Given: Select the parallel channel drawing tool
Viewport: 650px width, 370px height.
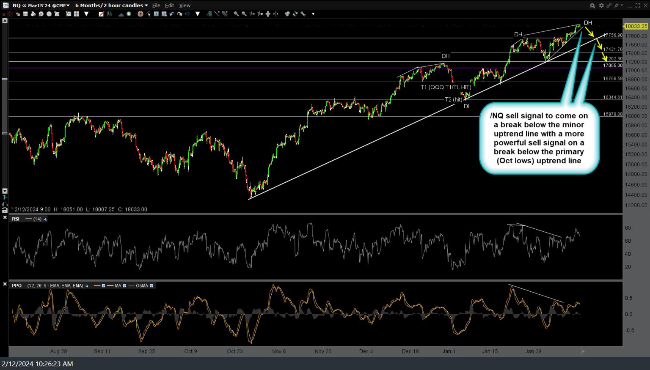Looking at the screenshot, I should (x=226, y=14).
